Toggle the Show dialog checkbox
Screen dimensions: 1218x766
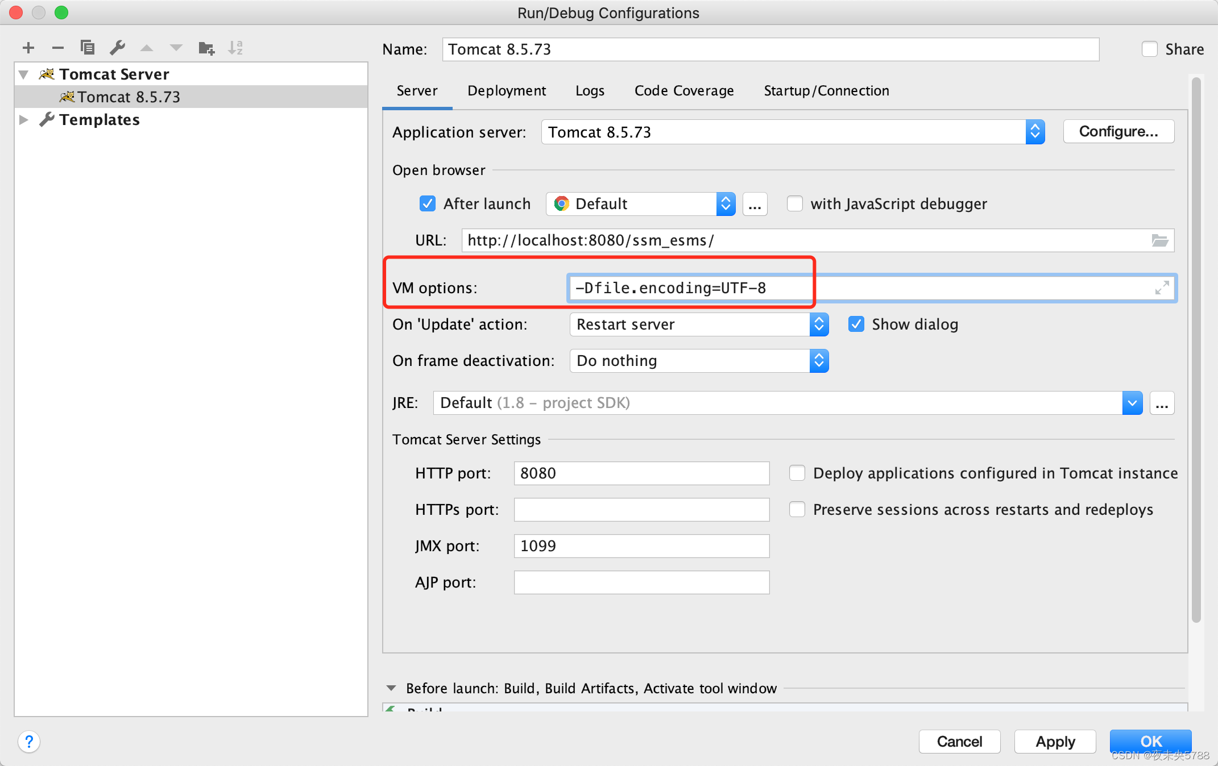coord(856,324)
